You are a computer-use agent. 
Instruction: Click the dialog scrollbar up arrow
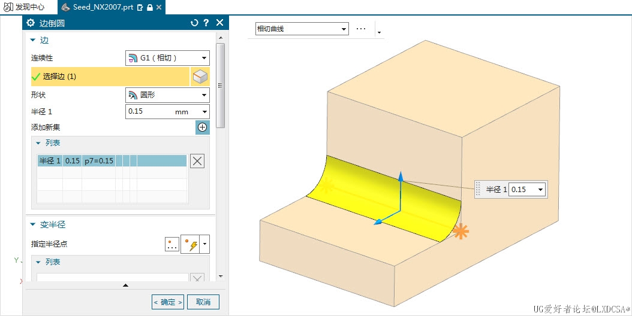[221, 38]
